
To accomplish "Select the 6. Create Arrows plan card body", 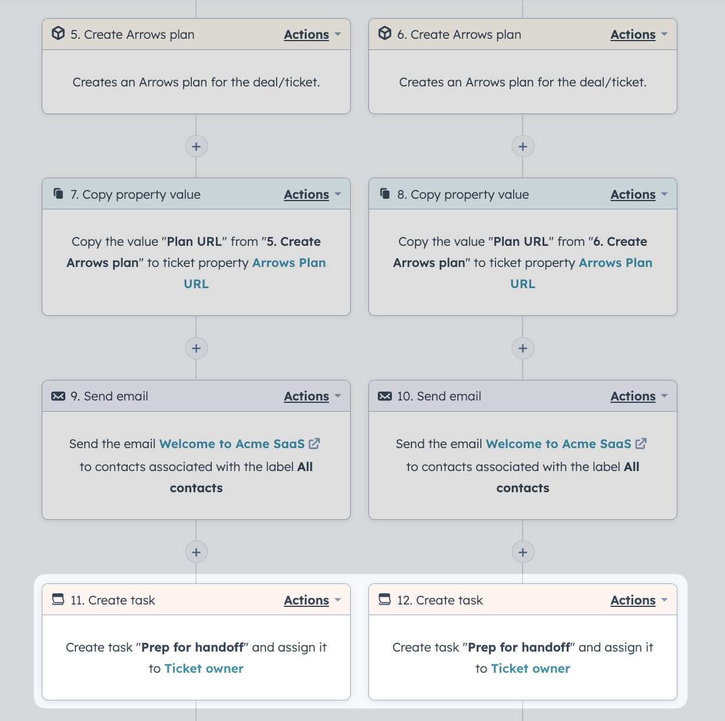I will [x=523, y=82].
